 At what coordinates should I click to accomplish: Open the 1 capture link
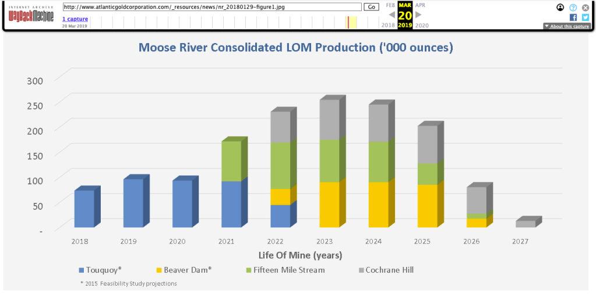pos(75,19)
